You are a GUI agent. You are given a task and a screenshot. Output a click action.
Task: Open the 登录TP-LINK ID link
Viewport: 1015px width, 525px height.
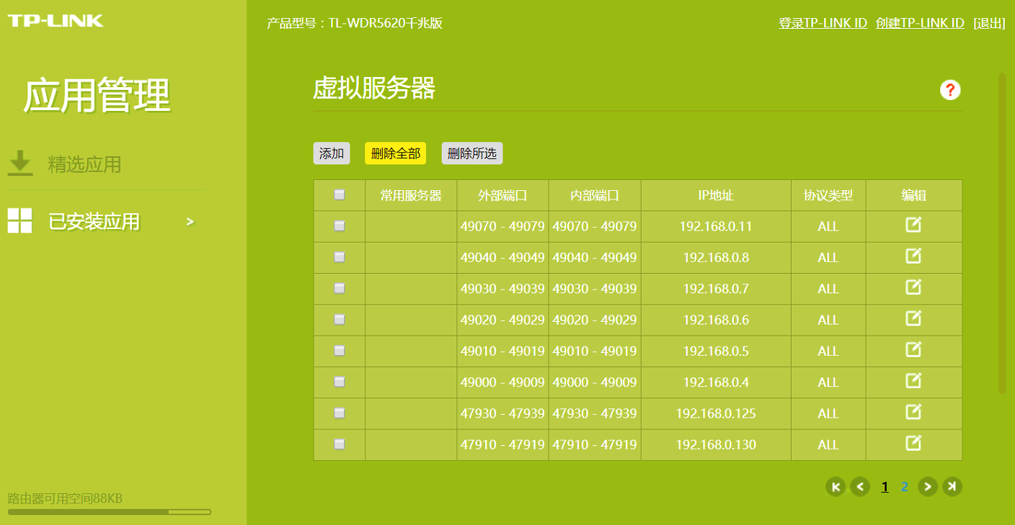pos(823,23)
